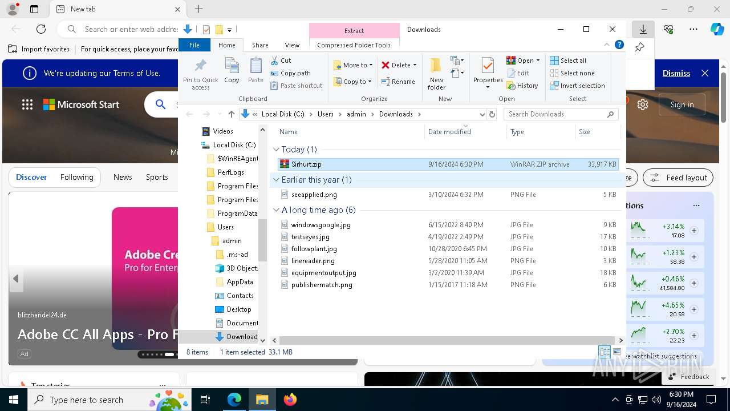This screenshot has width=730, height=411.
Task: Open the News feed tab
Action: pyautogui.click(x=123, y=177)
